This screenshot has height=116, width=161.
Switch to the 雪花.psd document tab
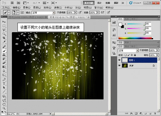click(x=27, y=17)
